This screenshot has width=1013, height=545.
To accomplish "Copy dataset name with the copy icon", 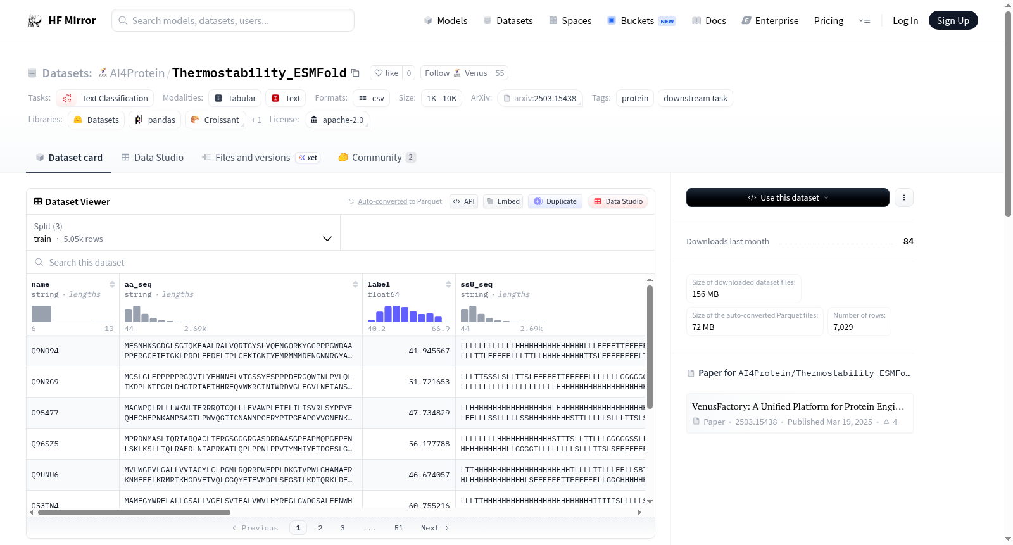I will coord(356,73).
